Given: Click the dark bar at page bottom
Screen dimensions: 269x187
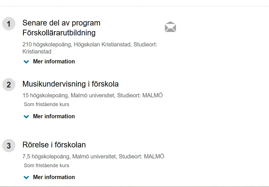Looking at the screenshot, I should point(134,186).
